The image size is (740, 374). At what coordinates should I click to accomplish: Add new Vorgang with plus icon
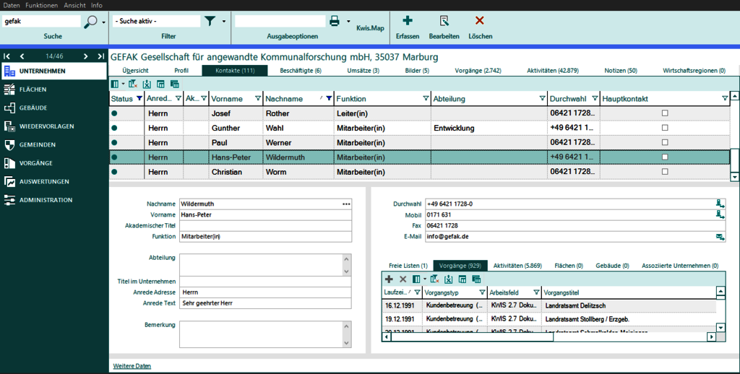tap(389, 279)
